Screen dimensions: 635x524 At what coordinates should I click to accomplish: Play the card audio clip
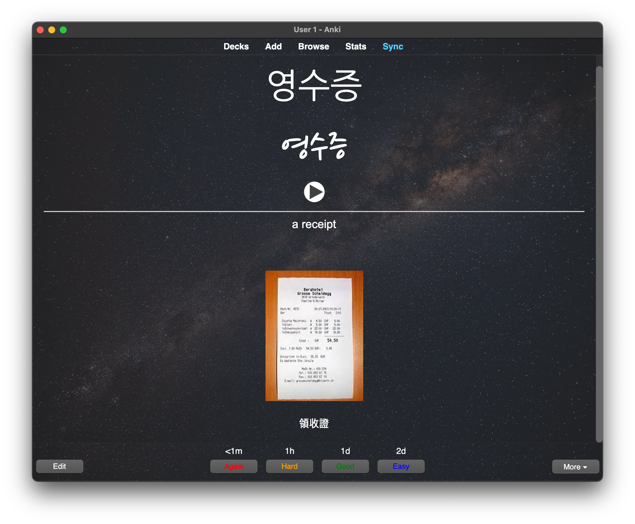pyautogui.click(x=314, y=192)
